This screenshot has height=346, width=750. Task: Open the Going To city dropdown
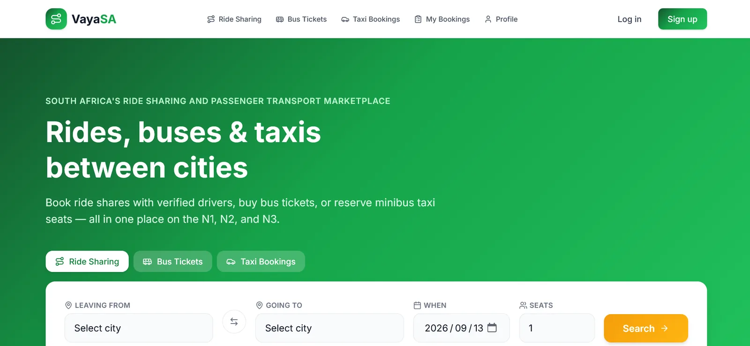[330, 328]
